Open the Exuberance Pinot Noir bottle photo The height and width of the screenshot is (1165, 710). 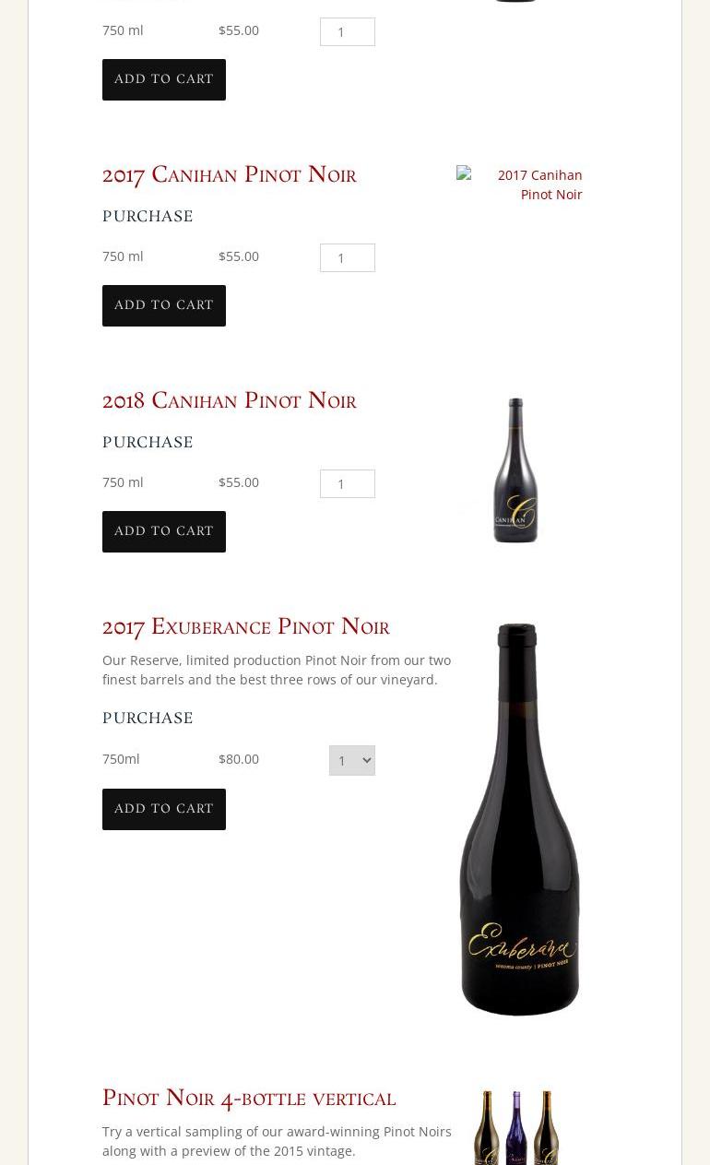[519, 819]
